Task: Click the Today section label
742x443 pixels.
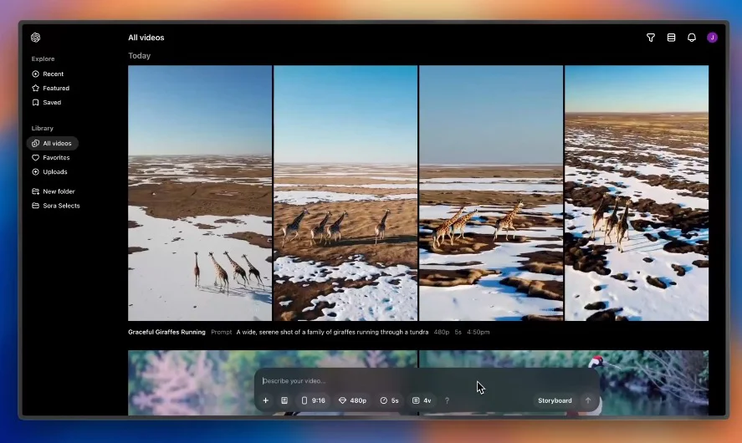Action: tap(139, 56)
